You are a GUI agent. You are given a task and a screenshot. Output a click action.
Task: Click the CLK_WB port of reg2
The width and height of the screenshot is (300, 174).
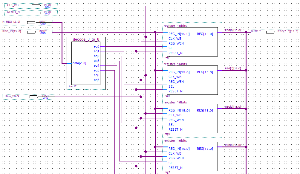175,115
